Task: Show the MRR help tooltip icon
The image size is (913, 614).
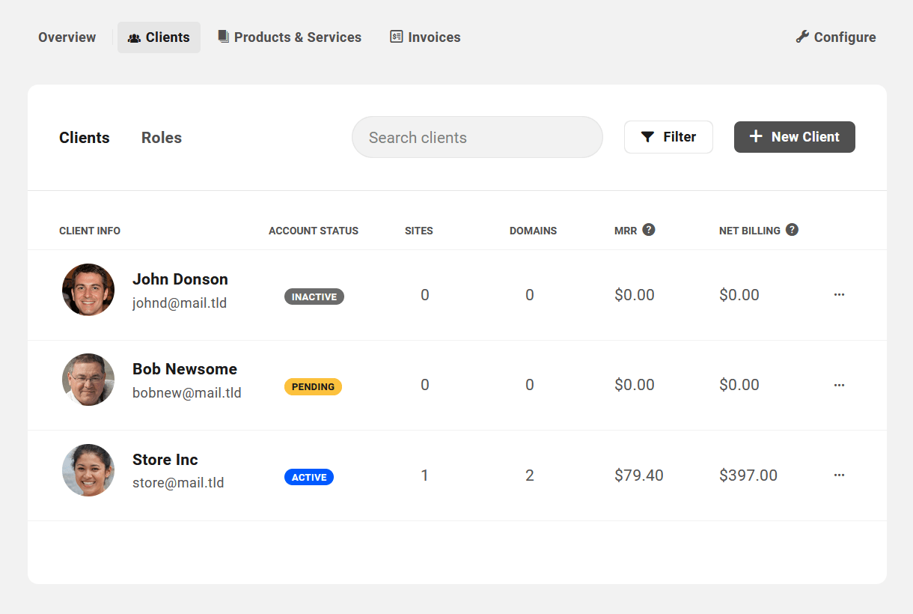Action: click(x=649, y=229)
